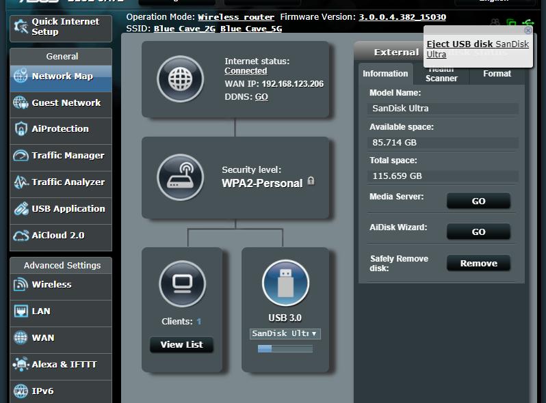Click the Clients count number
This screenshot has width=546, height=403.
(x=199, y=322)
